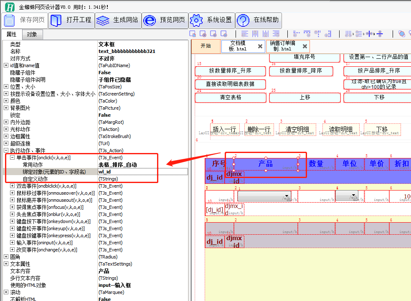Click the equal vertical spacing icon
411x301 pixels.
coord(359,33)
